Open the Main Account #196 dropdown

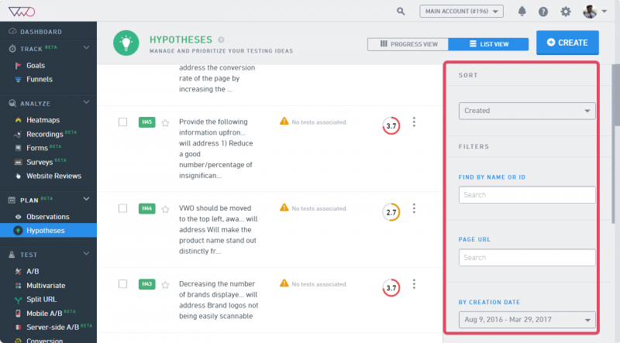461,12
